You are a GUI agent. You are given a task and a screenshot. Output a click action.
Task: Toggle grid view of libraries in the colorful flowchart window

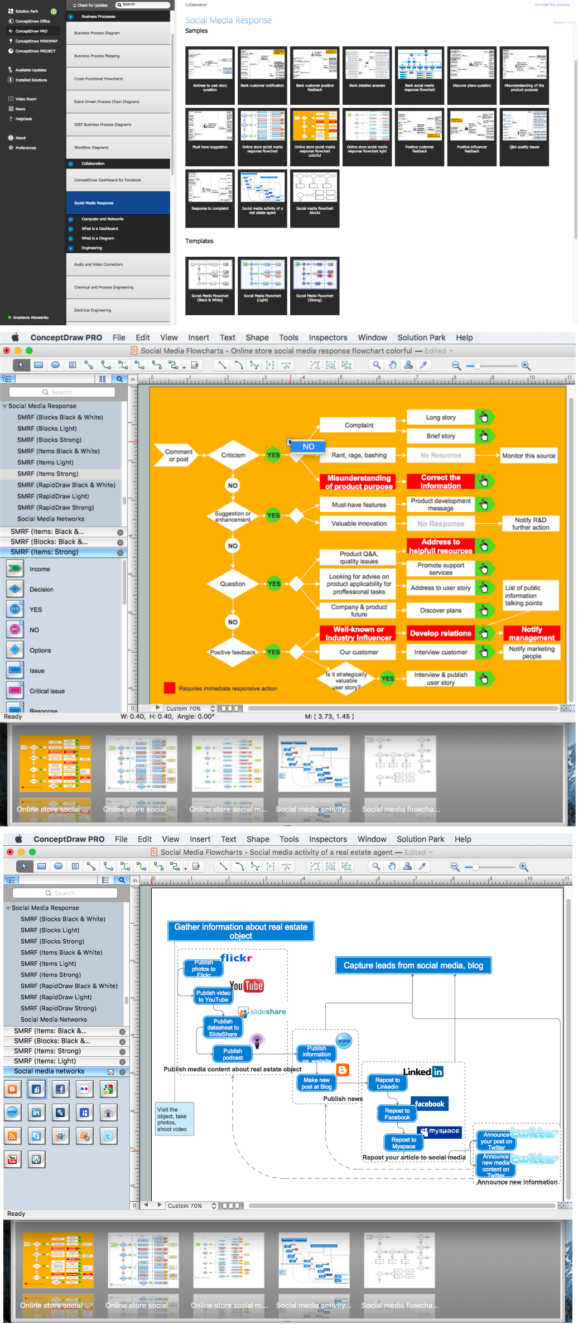click(103, 379)
